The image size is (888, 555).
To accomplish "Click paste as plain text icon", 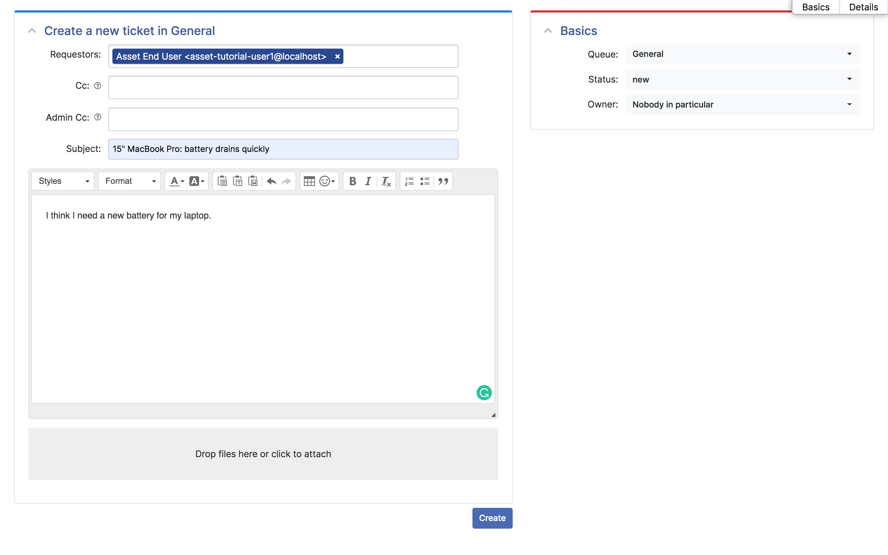I will 238,181.
